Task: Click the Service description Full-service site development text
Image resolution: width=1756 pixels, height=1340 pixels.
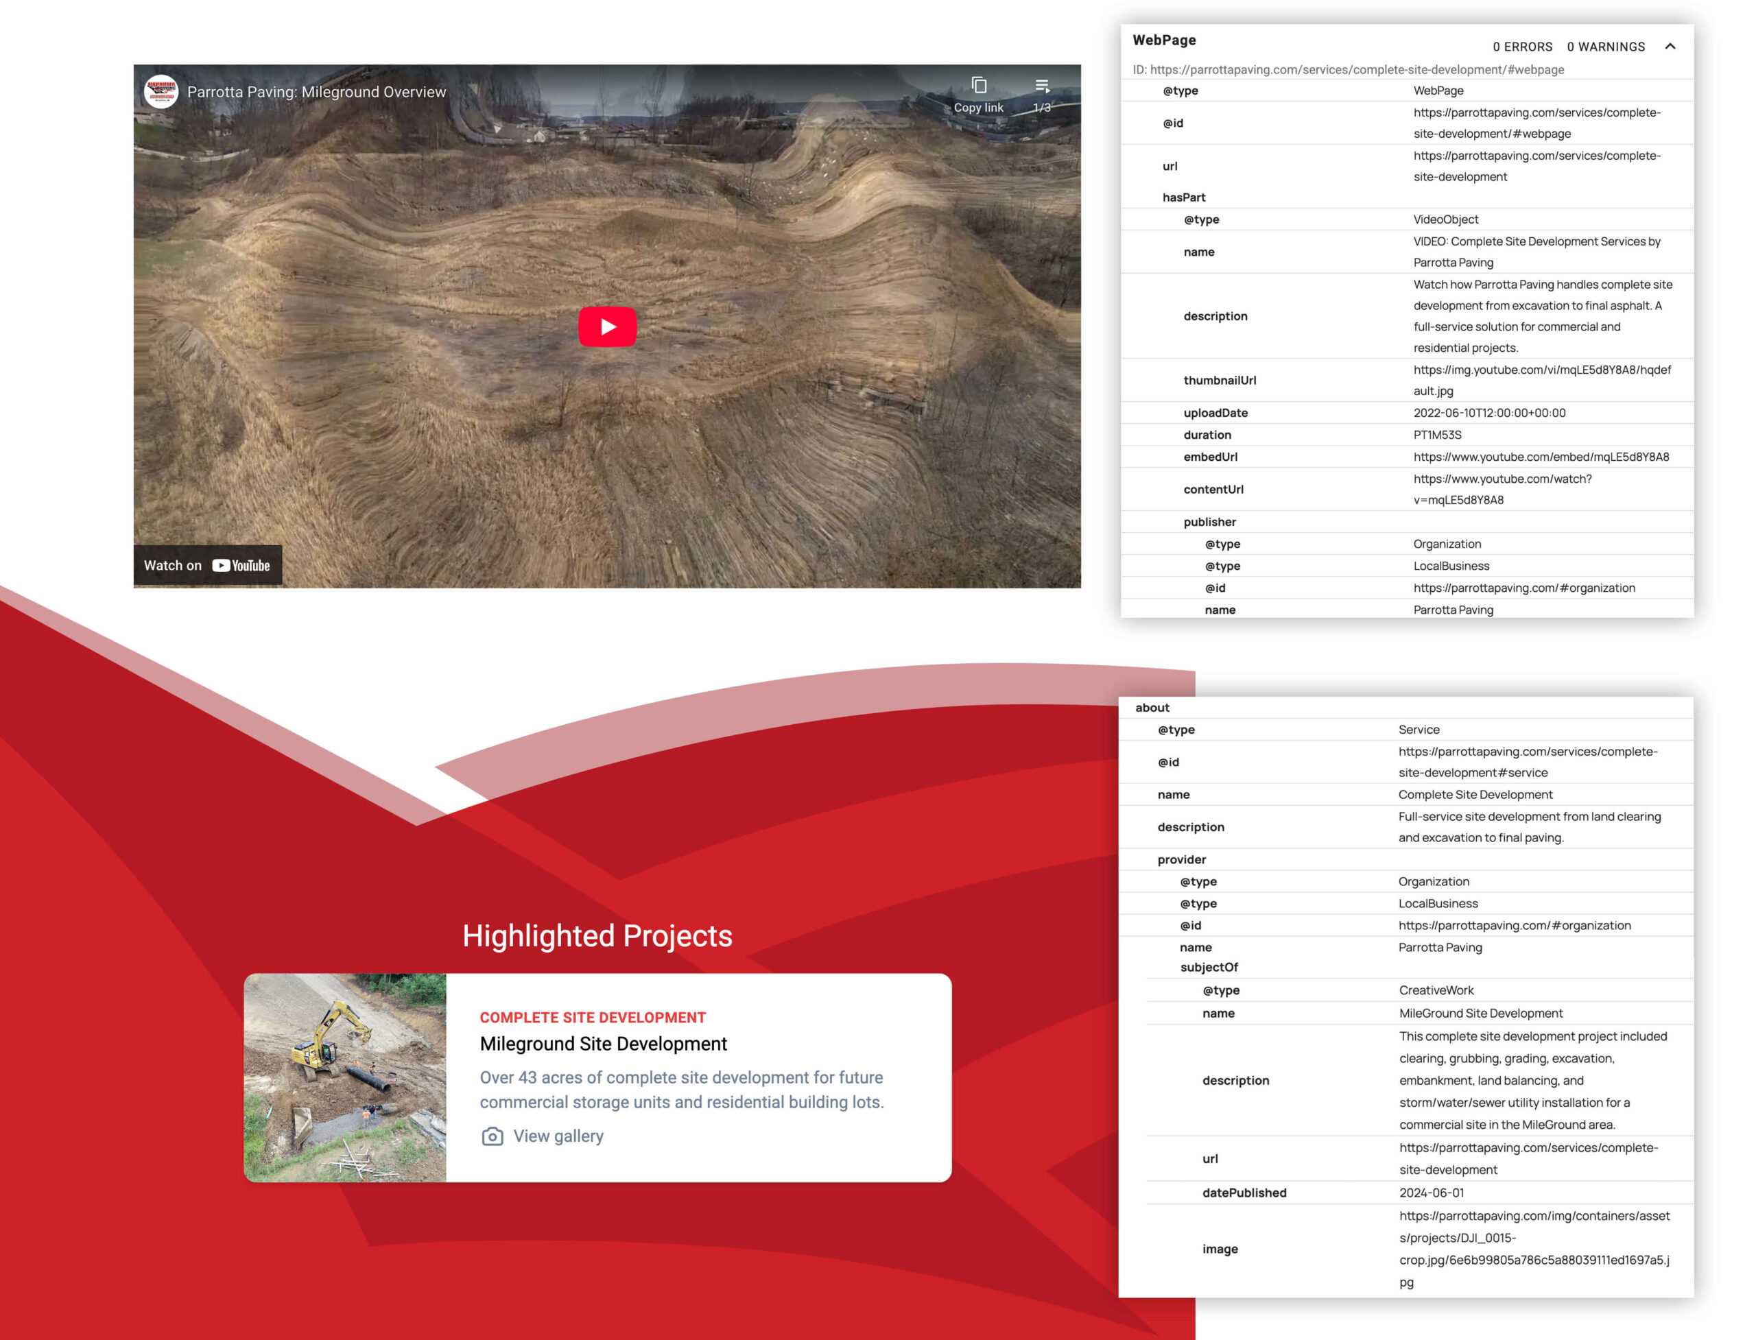Action: 1530,827
